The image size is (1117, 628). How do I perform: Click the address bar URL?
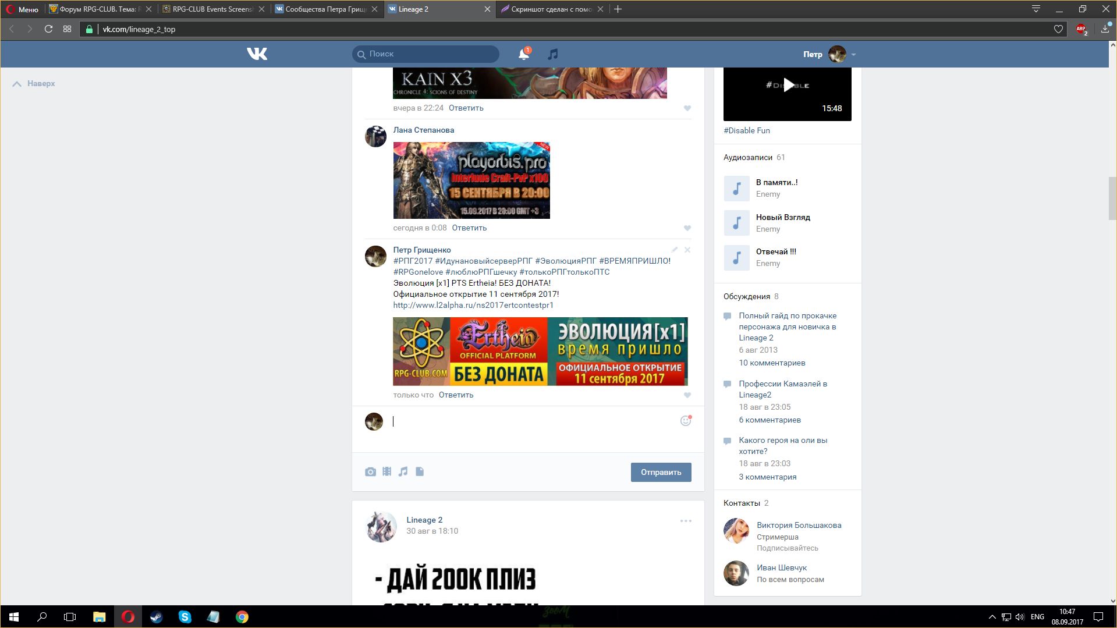coord(139,30)
